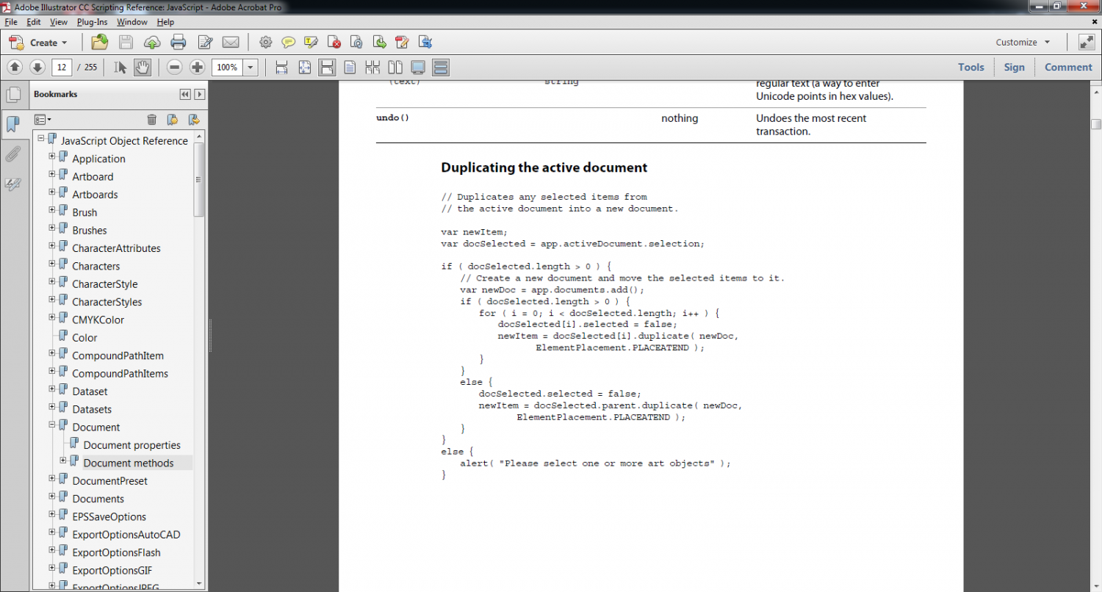The image size is (1102, 592).
Task: Open preferences via the gear icon
Action: click(266, 42)
